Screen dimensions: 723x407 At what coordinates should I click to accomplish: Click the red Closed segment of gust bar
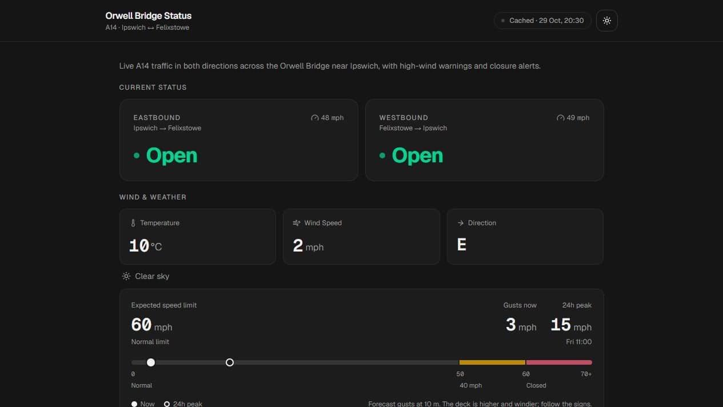click(559, 362)
